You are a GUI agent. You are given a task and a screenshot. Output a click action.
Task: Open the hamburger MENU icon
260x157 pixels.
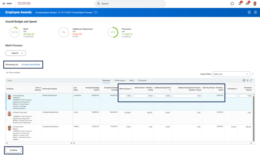click(4, 4)
